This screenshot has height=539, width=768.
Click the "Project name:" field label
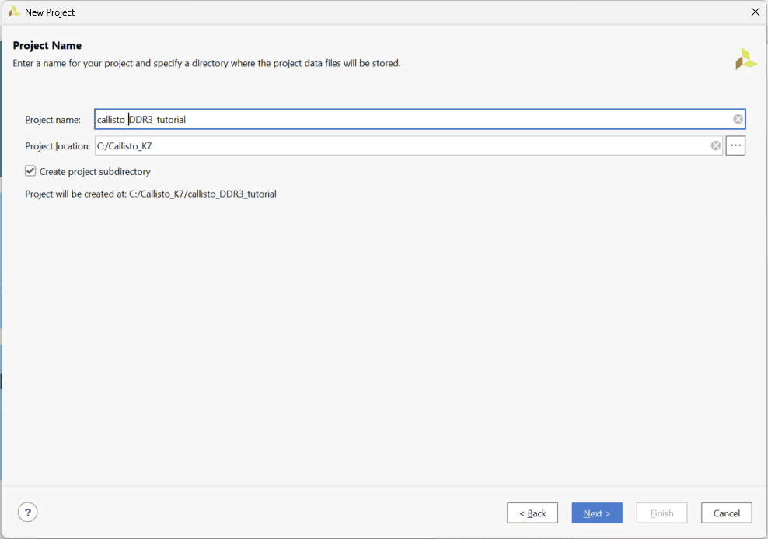coord(53,120)
